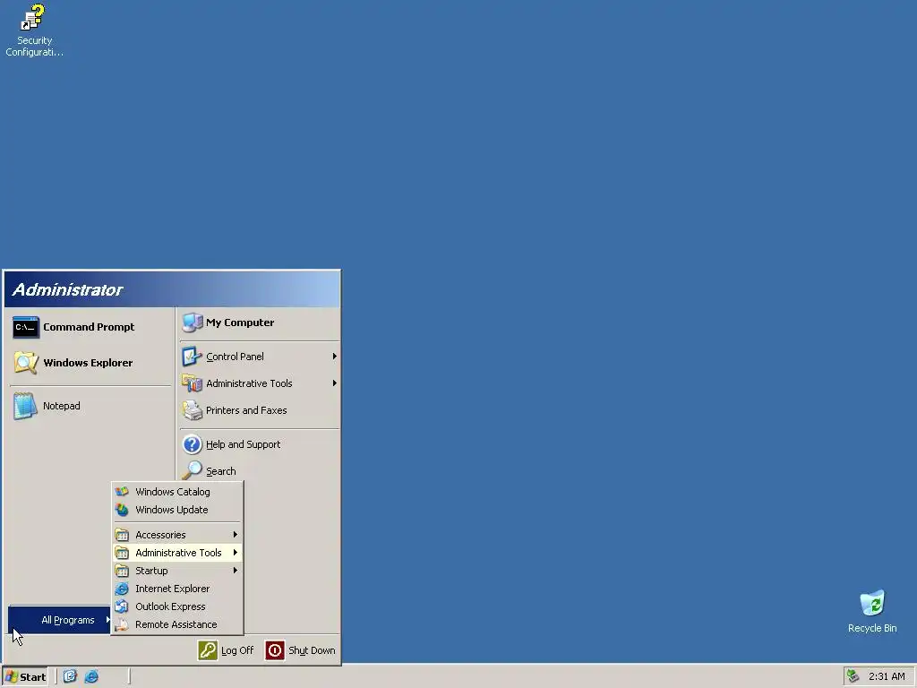This screenshot has width=917, height=688.
Task: Expand the Accessories submenu arrow
Action: [236, 535]
